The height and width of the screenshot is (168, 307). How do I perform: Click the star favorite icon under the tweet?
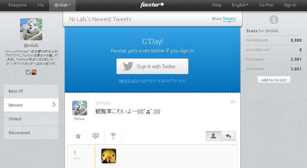[78, 136]
